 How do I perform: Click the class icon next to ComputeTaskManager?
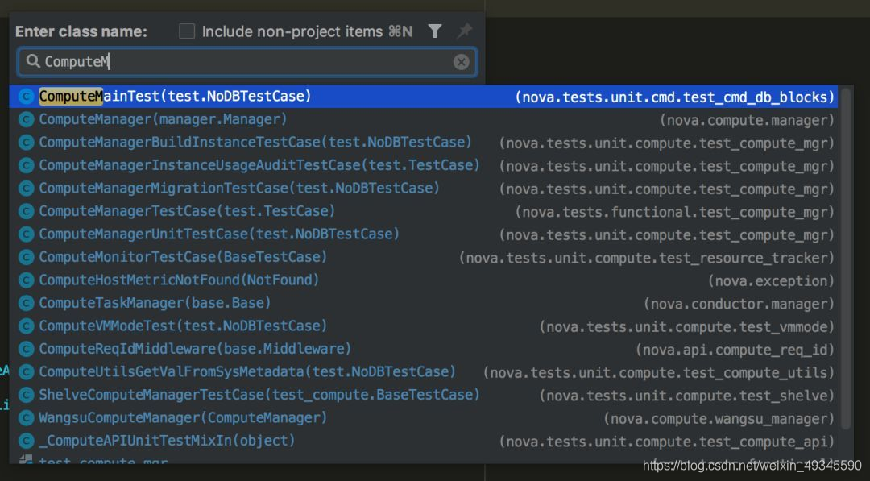click(27, 303)
